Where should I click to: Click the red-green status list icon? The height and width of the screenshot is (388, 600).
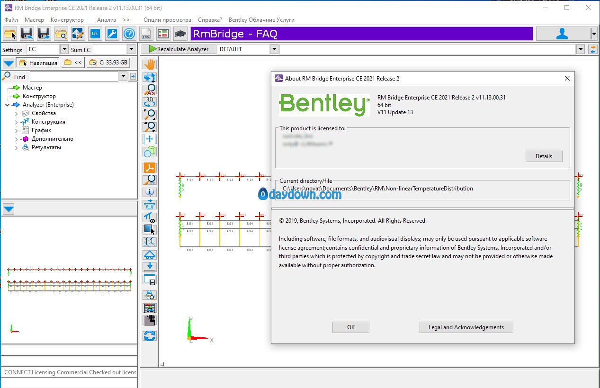click(x=163, y=34)
